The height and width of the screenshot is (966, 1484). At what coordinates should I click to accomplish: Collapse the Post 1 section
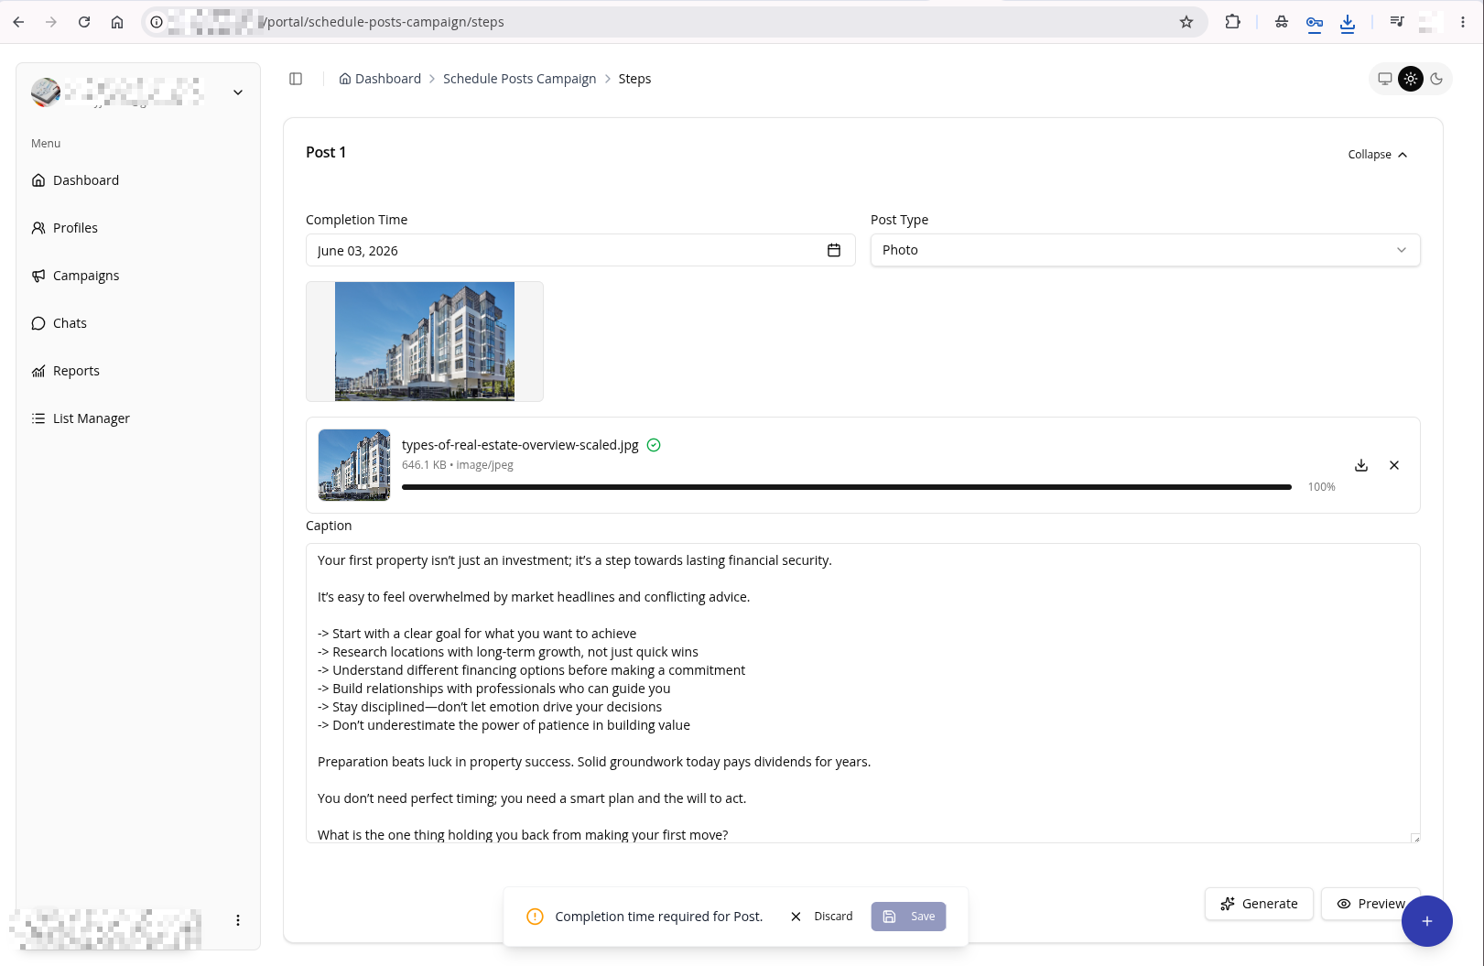(x=1377, y=155)
